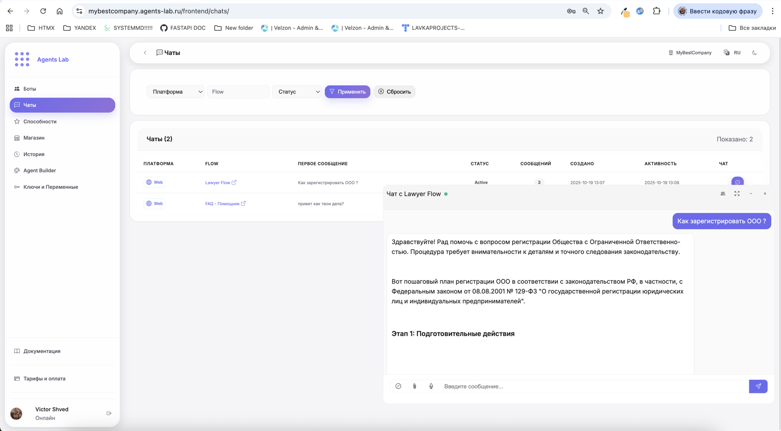Send message with paper plane button

click(758, 386)
